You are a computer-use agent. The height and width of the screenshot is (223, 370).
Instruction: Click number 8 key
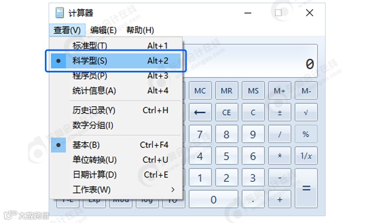coord(227,134)
